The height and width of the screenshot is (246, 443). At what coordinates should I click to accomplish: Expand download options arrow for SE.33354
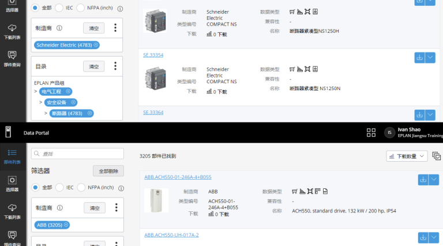[x=431, y=57]
